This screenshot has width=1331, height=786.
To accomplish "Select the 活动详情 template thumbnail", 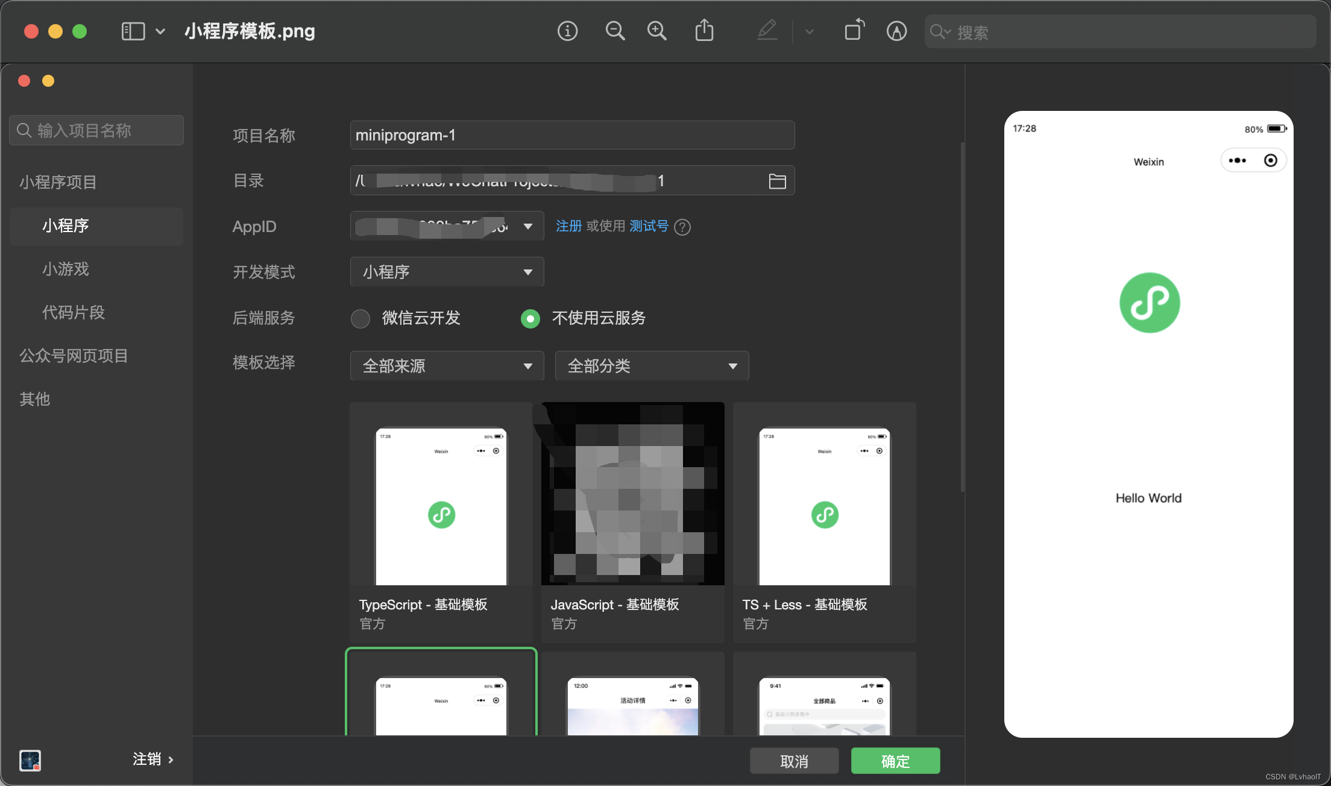I will [632, 693].
